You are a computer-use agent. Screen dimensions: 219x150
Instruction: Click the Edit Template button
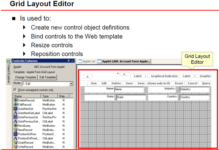click(x=47, y=77)
